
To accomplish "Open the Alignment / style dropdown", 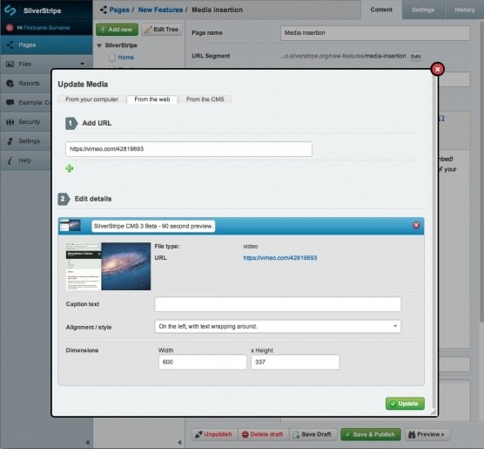I will point(278,327).
